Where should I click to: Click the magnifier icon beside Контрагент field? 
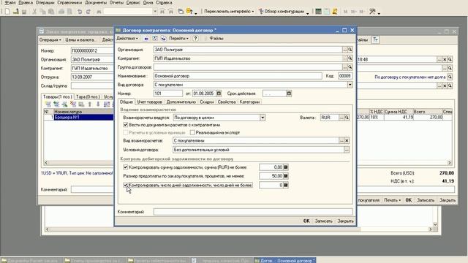[350, 58]
